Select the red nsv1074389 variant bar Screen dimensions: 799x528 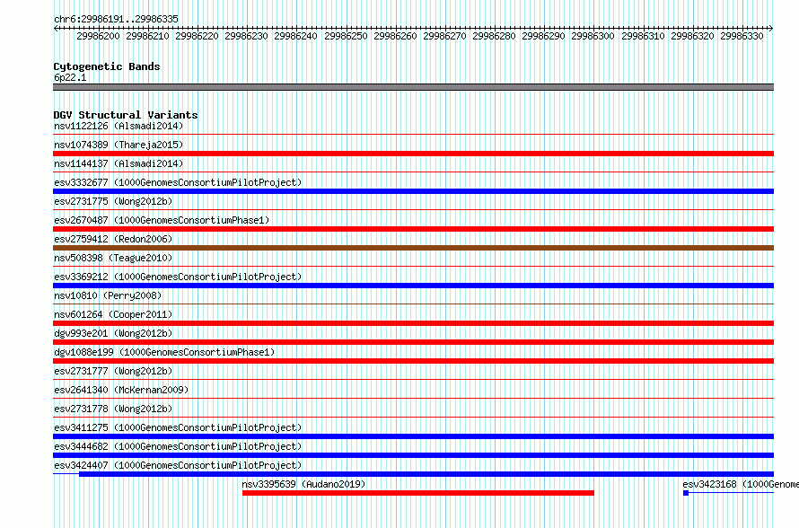click(413, 154)
